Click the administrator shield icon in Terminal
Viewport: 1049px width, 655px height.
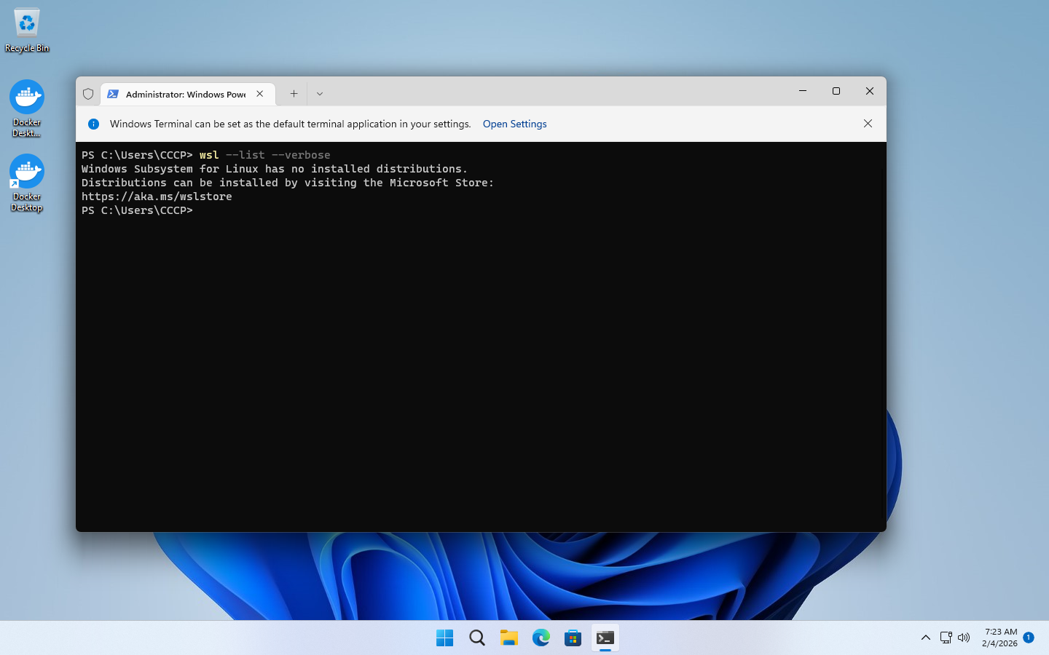point(88,94)
